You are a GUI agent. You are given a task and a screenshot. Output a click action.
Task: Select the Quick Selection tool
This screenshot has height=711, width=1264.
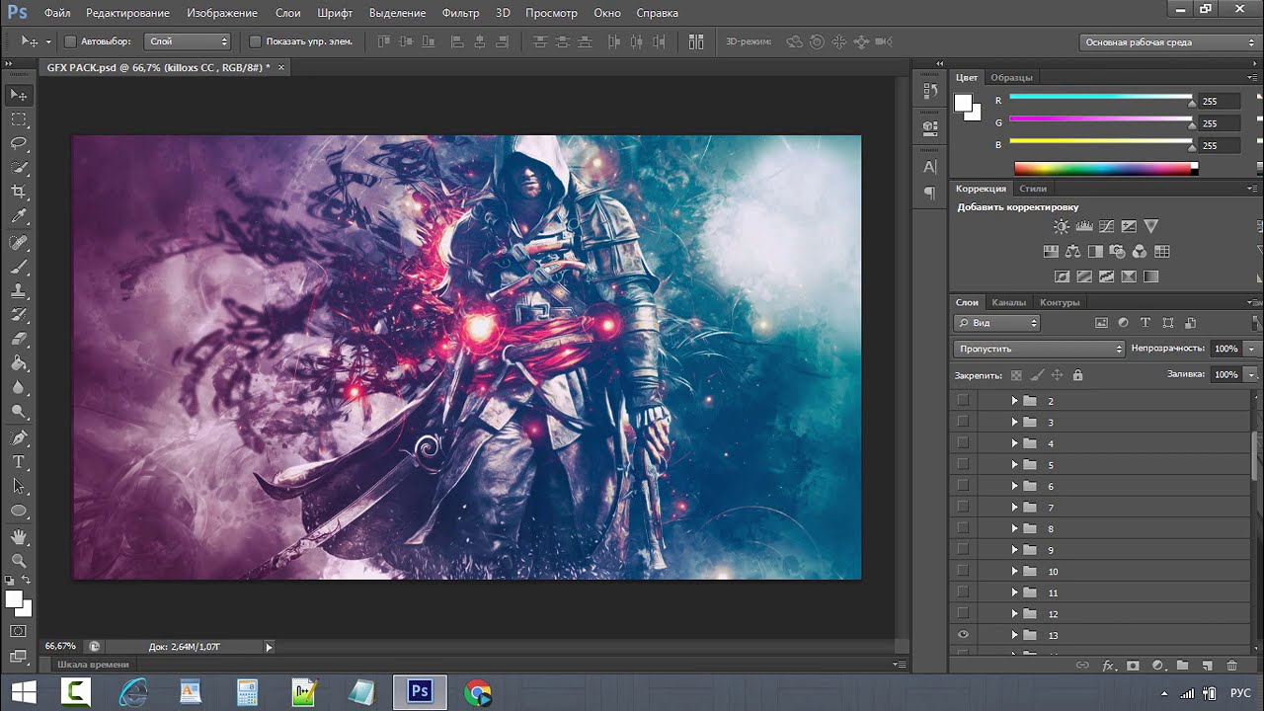19,168
